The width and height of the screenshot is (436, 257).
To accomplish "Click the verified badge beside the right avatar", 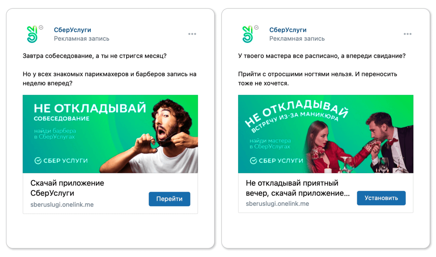I will (256, 28).
